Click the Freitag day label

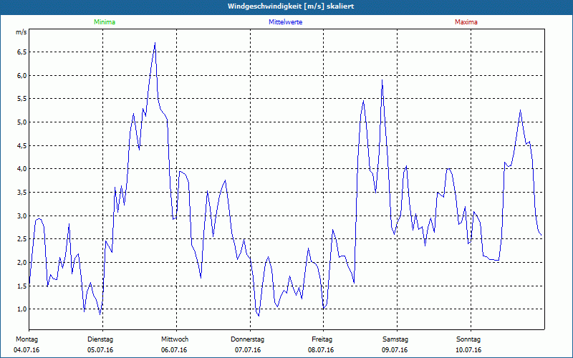(x=322, y=339)
